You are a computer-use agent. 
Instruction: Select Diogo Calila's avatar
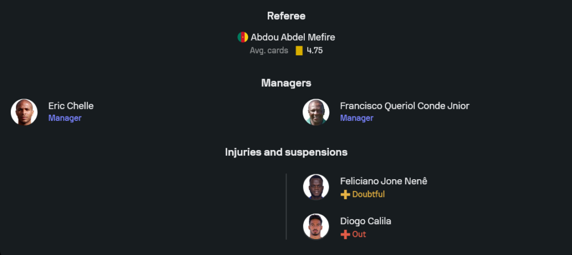click(316, 227)
